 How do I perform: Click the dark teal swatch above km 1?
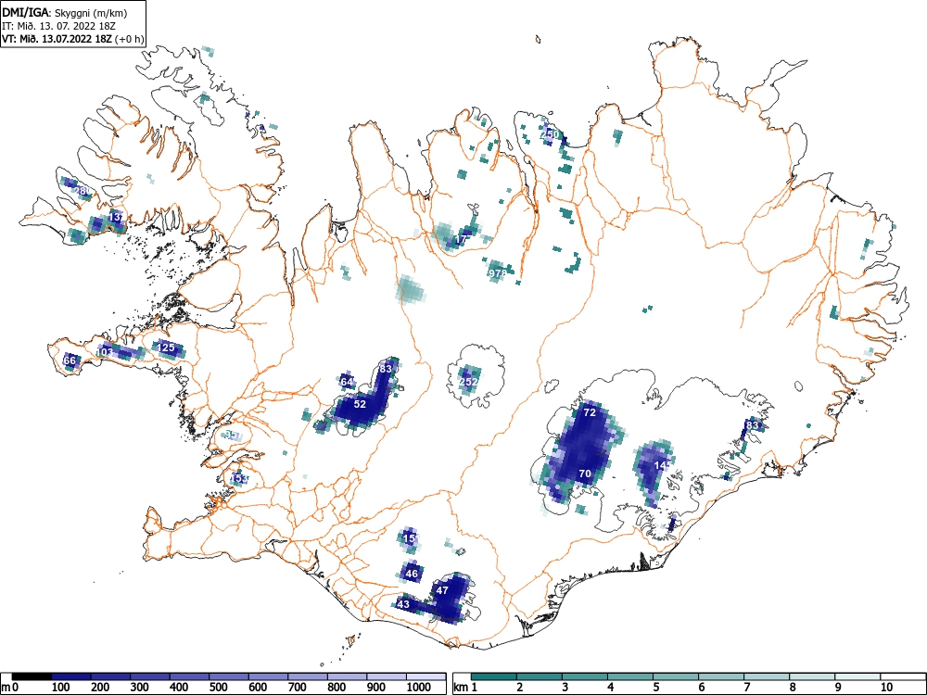coord(494,676)
